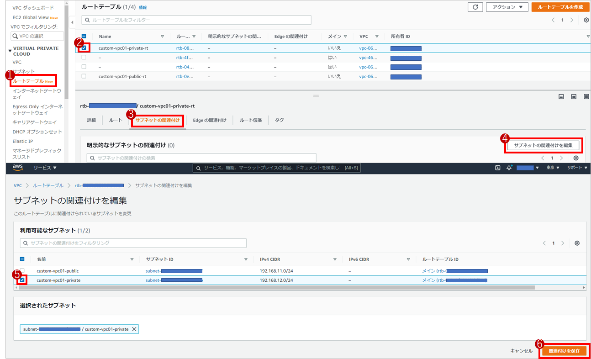The image size is (591, 359).
Task: Check the custom-vpc01-public-rt row checkbox
Action: [x=84, y=76]
